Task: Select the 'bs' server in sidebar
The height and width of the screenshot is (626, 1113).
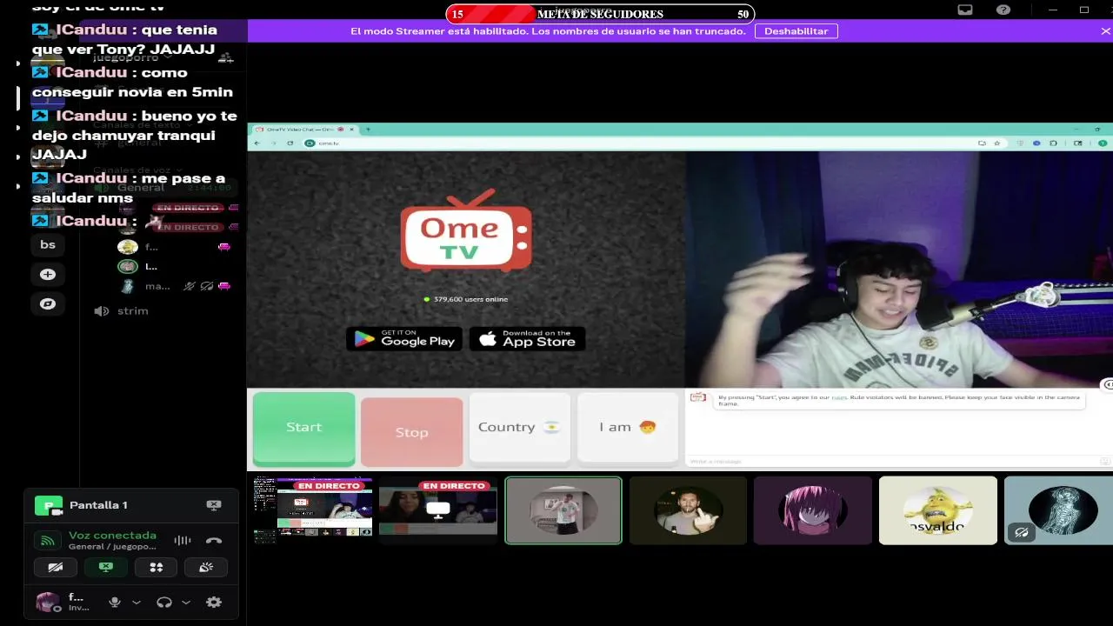Action: tap(48, 245)
